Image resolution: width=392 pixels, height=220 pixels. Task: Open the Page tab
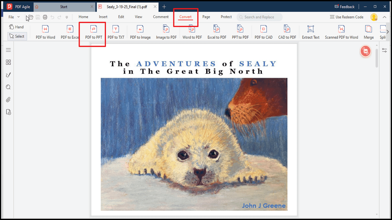(206, 17)
